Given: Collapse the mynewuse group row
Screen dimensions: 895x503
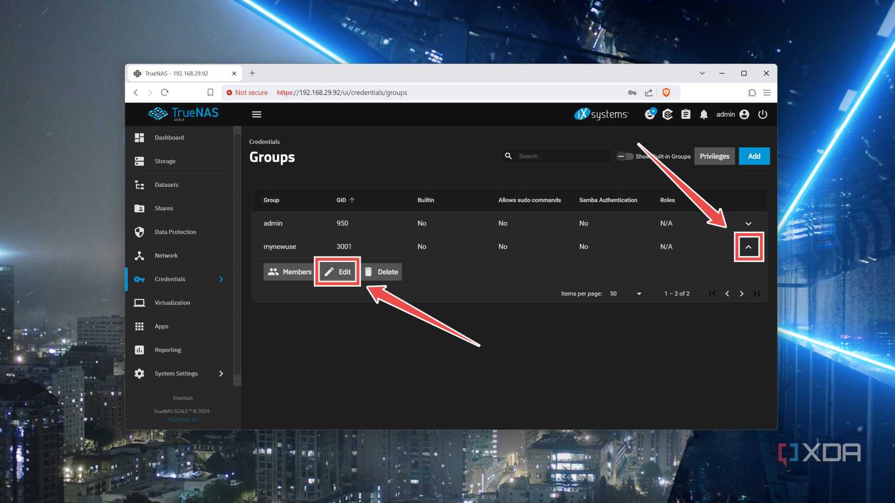Looking at the screenshot, I should pos(749,246).
